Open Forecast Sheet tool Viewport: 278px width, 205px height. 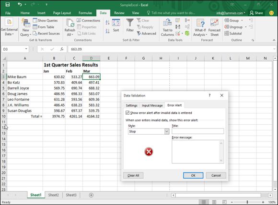pos(214,23)
